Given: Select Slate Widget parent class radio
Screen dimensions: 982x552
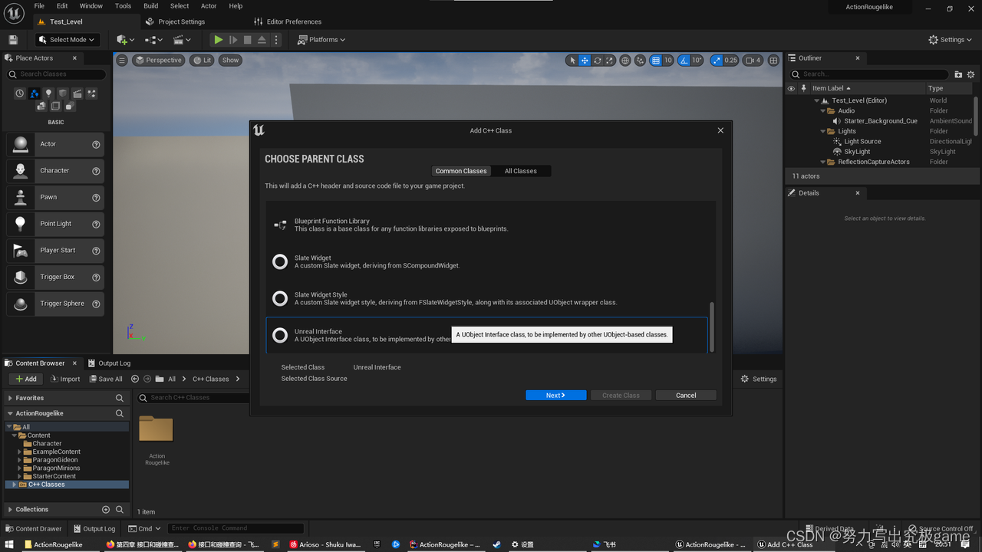Looking at the screenshot, I should coord(280,261).
